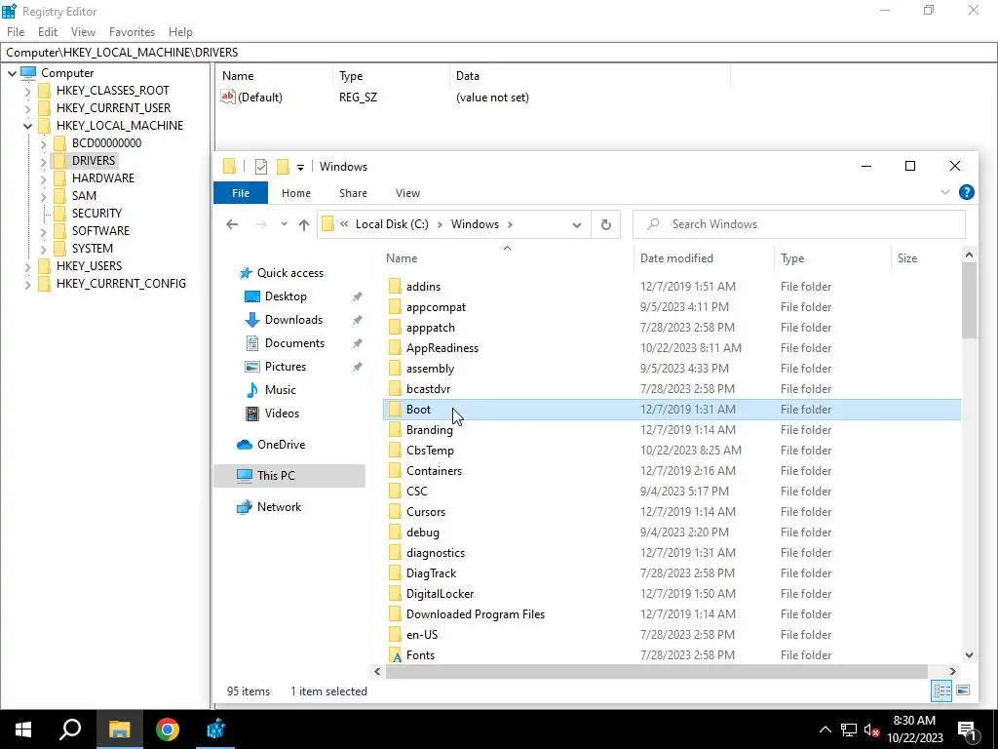Click the Explorer Help question mark icon
Screen dimensions: 998x749
966,192
